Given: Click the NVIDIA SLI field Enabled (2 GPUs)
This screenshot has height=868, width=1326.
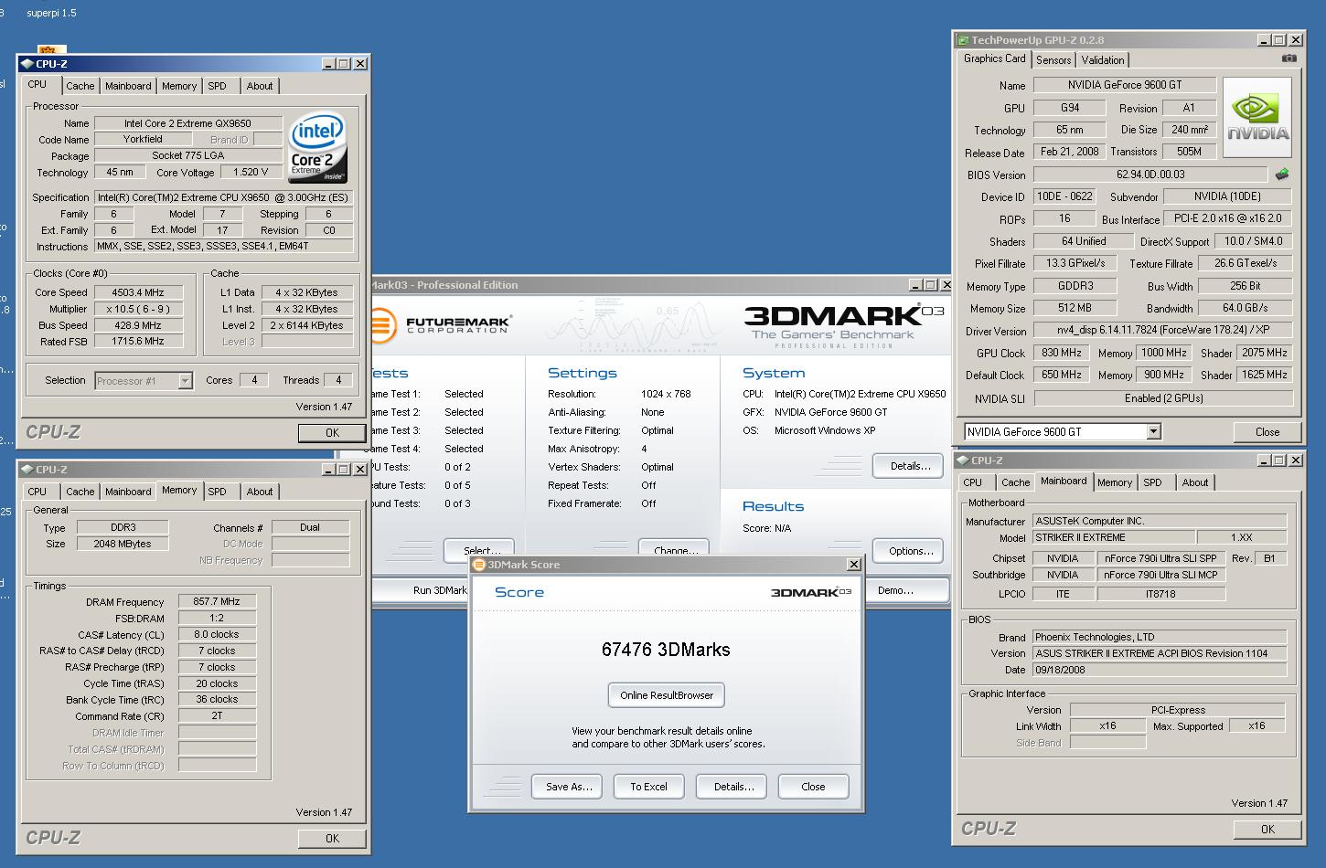Looking at the screenshot, I should coord(1163,398).
